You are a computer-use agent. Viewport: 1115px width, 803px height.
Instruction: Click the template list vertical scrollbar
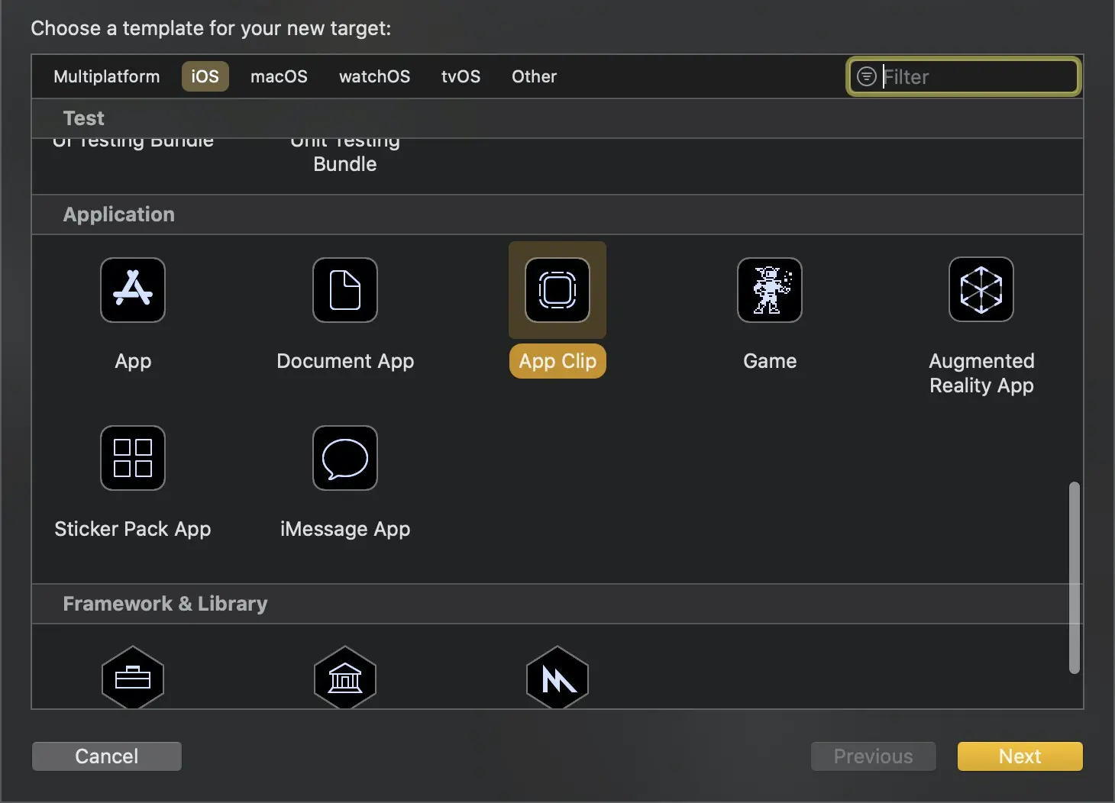1075,578
